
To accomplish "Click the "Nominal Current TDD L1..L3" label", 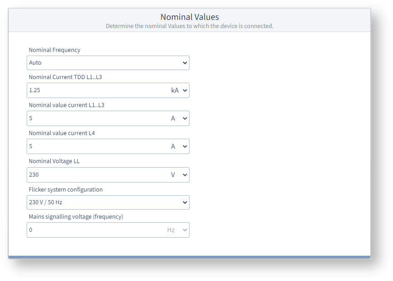I will coord(65,77).
